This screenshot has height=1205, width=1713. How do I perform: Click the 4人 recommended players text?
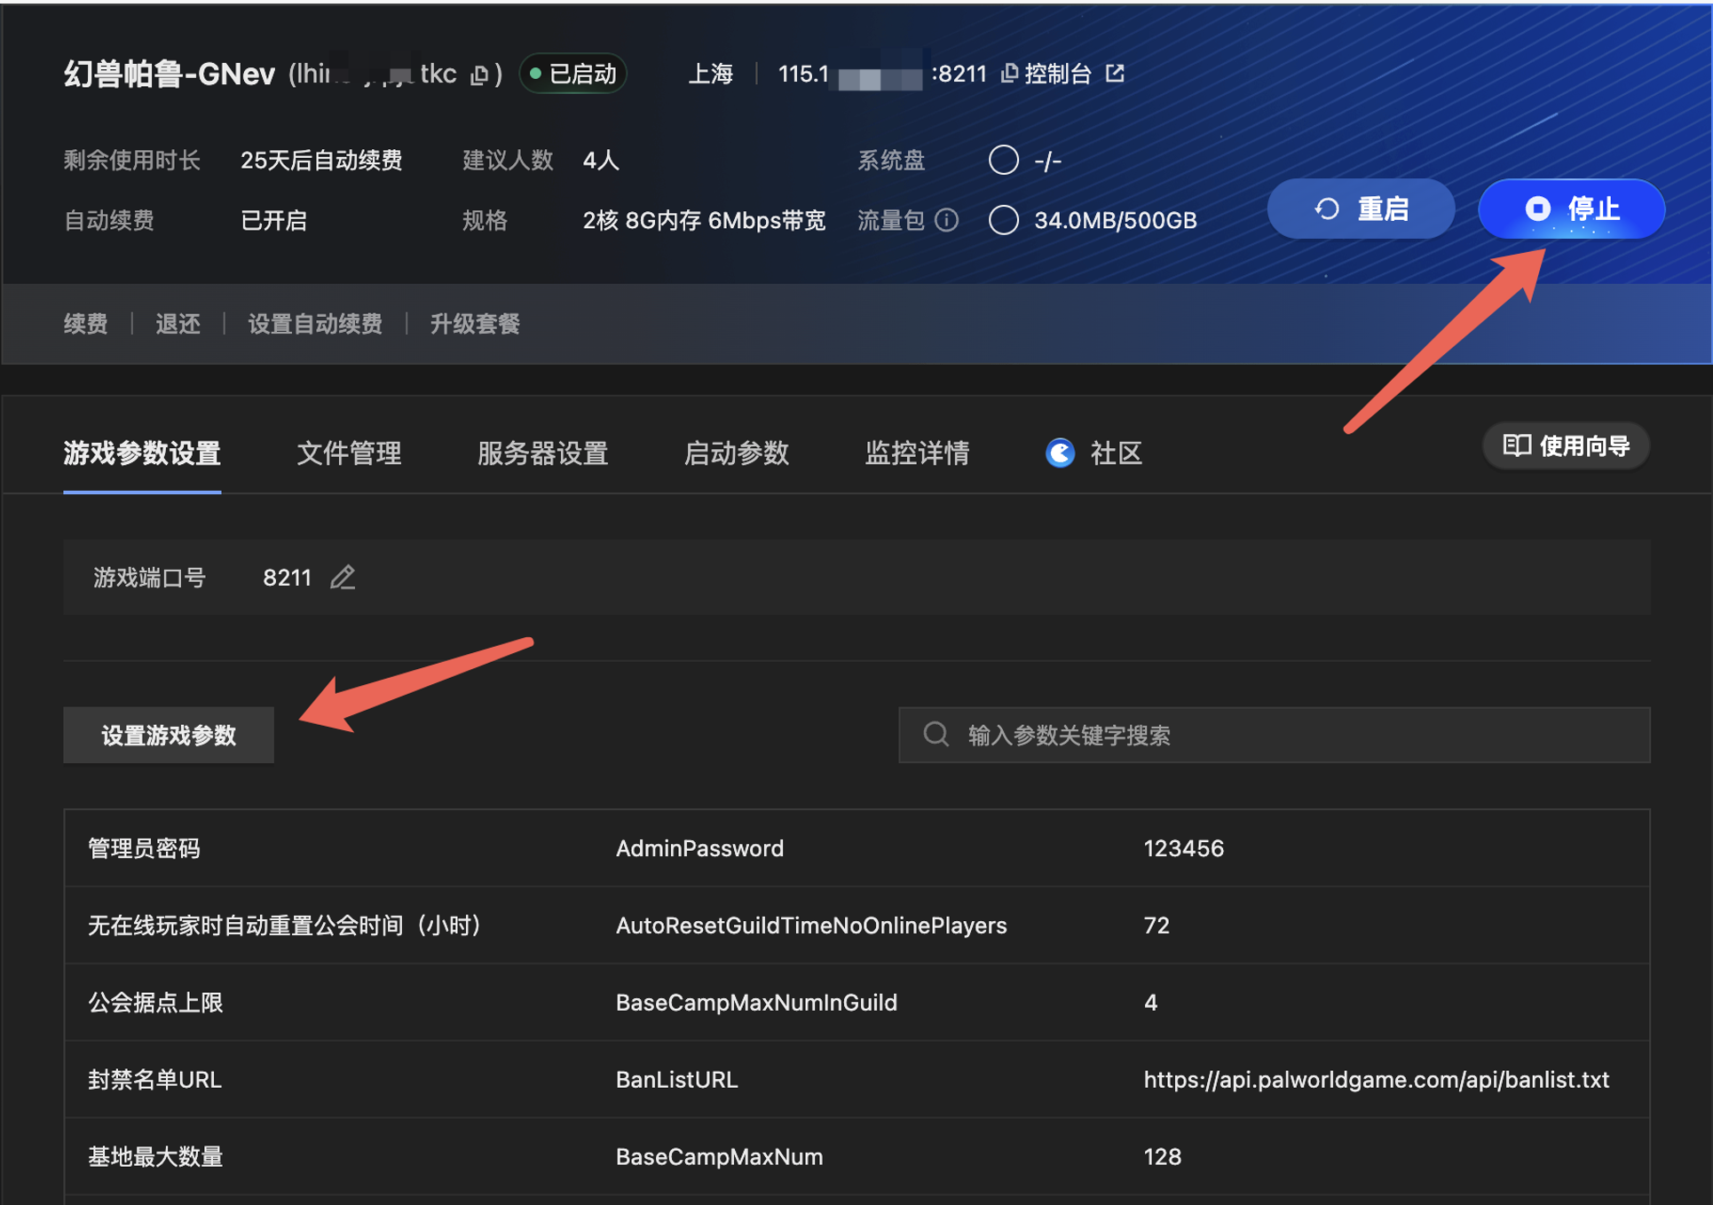pyautogui.click(x=601, y=161)
